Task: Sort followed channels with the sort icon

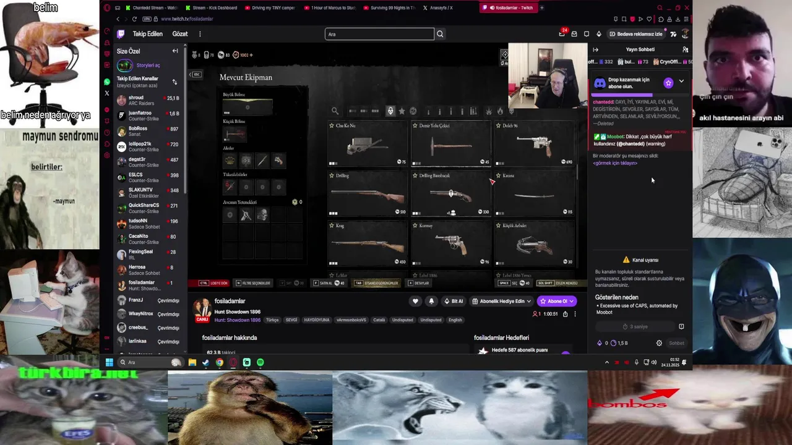Action: (174, 82)
